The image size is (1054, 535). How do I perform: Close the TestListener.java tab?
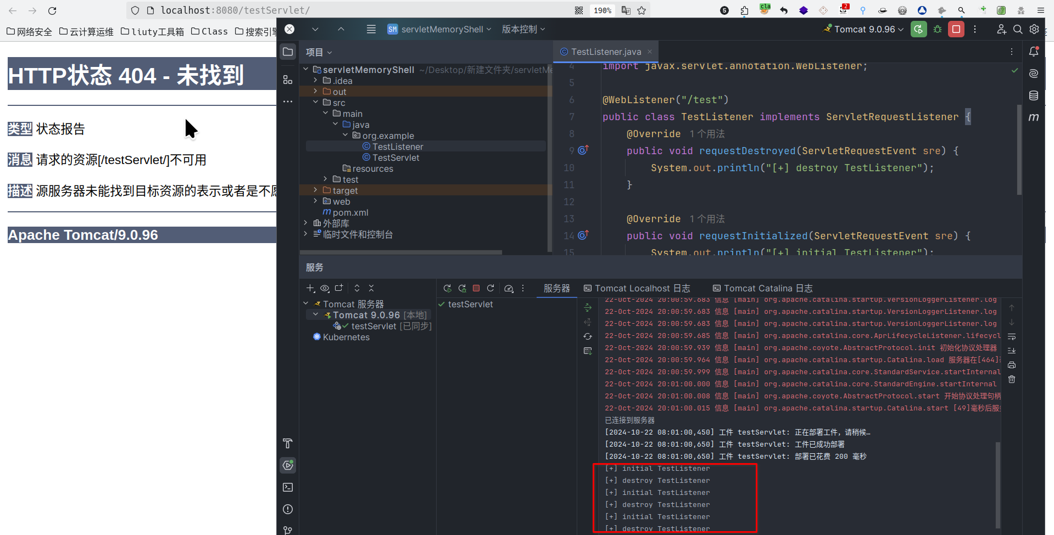[x=650, y=52]
